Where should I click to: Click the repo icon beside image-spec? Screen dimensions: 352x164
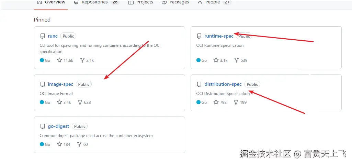point(43,84)
